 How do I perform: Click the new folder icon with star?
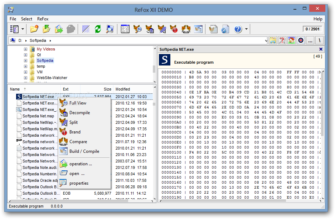point(34,29)
